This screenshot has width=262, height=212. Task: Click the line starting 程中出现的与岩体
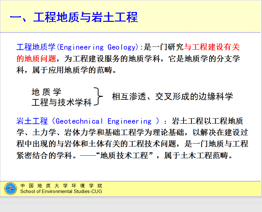[x=132, y=144]
